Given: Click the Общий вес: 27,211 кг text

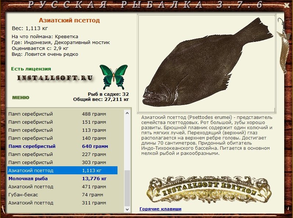Looking at the screenshot, I should coord(101,99).
